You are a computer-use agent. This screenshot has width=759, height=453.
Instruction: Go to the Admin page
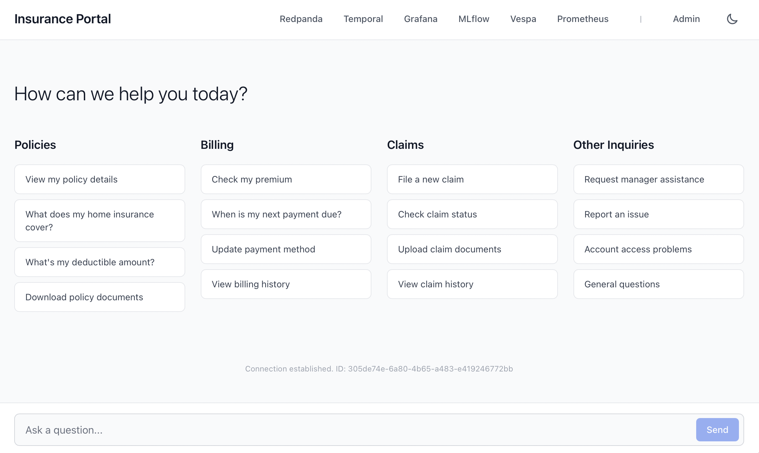click(686, 19)
